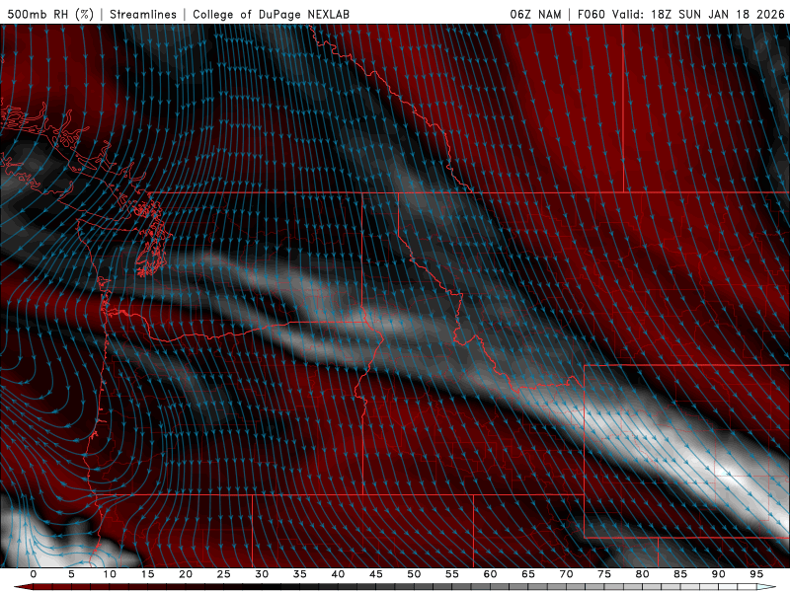The width and height of the screenshot is (790, 592).
Task: Click 'Valid: 18Z SUN JAN 18 2026' text
Action: 698,14
